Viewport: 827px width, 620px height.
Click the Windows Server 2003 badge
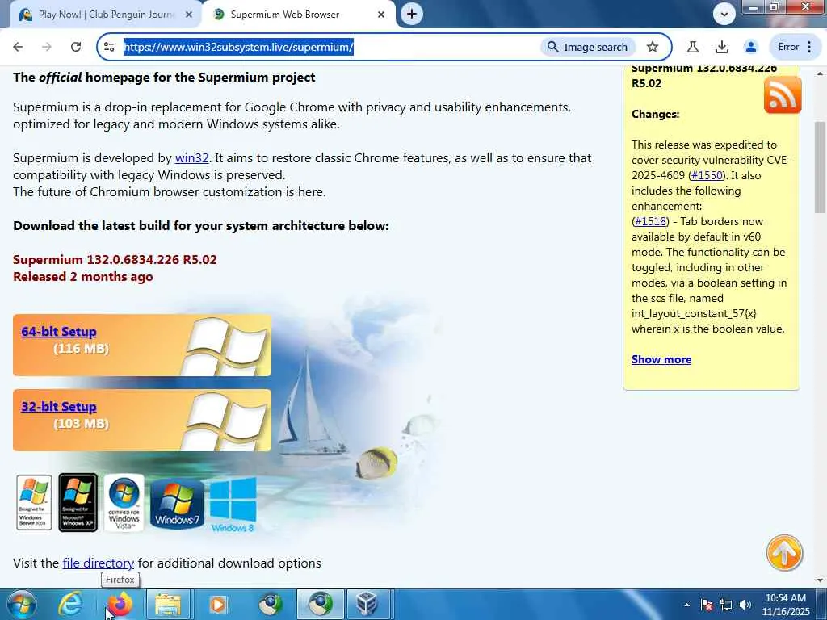click(34, 502)
